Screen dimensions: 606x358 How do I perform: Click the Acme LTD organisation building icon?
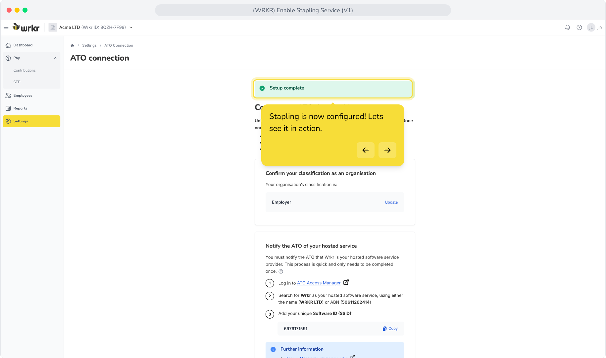[53, 28]
